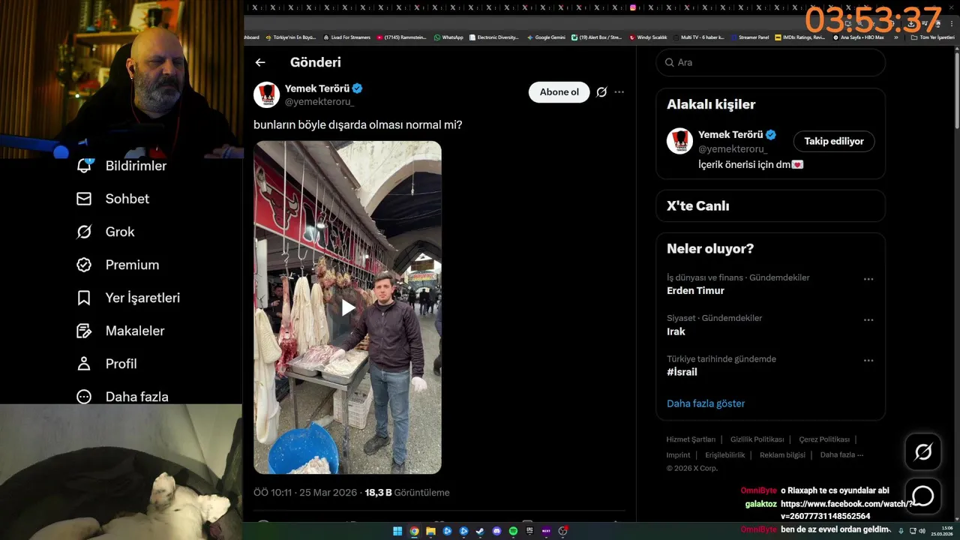The image size is (960, 540).
Task: Open Spotify from the taskbar
Action: tap(513, 531)
